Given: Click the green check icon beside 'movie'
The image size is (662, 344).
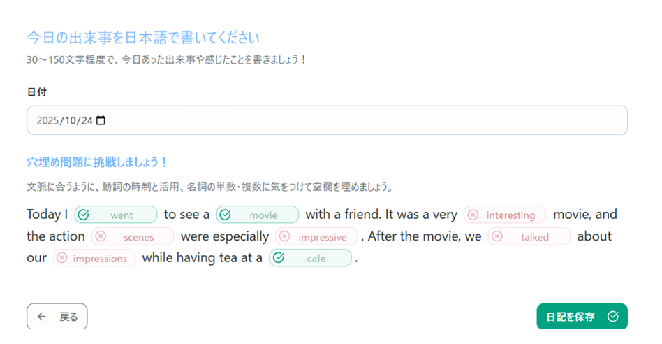Looking at the screenshot, I should click(x=224, y=215).
